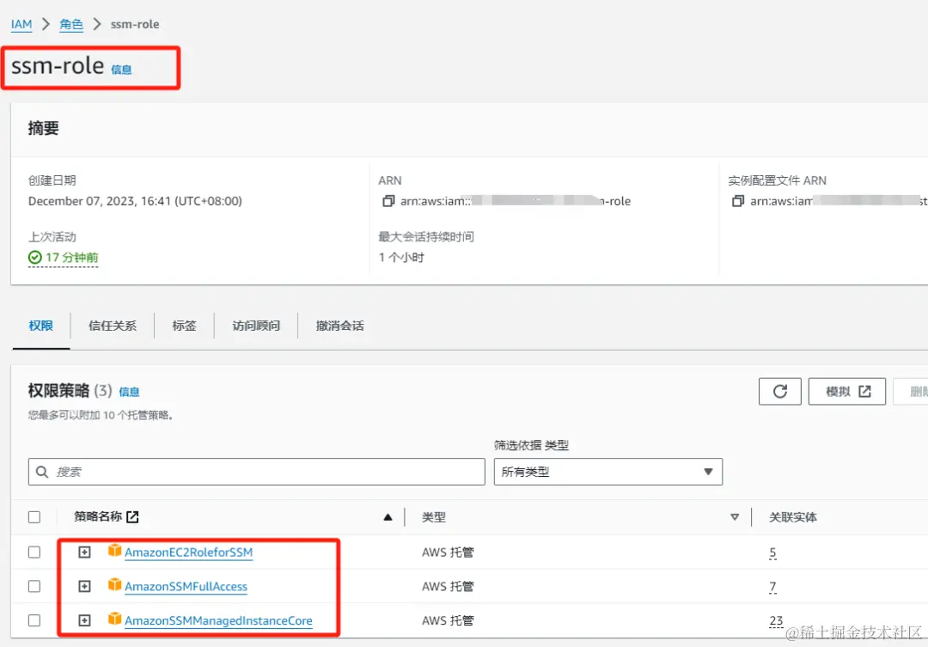Click attached entities count 5
Screen dimensions: 928x647
(772, 552)
